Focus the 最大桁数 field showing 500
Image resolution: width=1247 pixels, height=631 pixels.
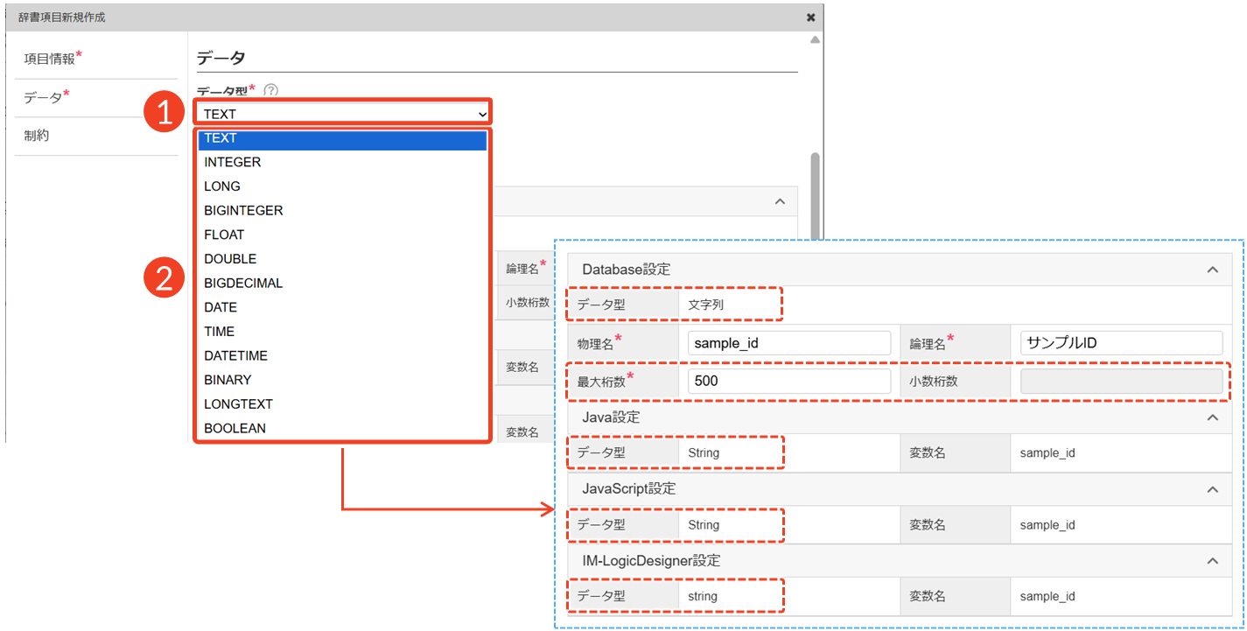point(788,381)
